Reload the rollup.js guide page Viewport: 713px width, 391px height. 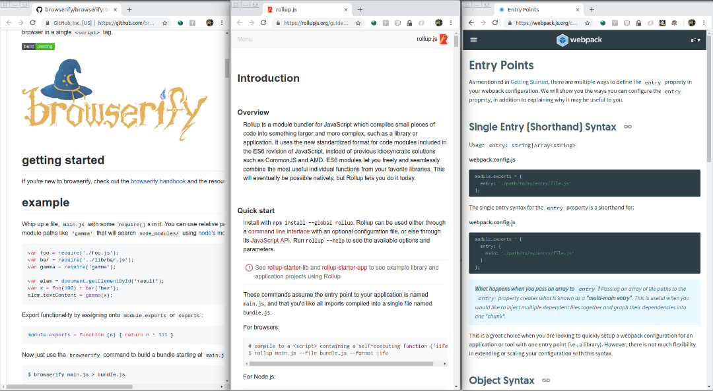tap(263, 22)
